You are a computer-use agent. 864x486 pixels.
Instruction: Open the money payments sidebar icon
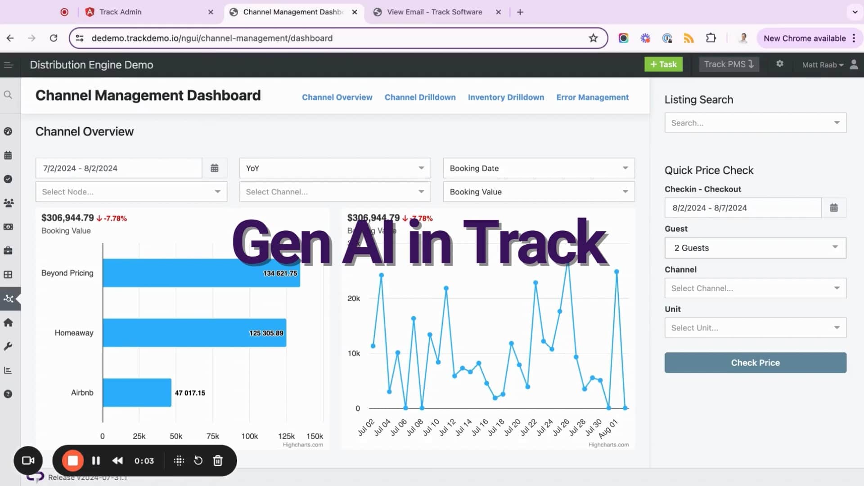point(8,227)
